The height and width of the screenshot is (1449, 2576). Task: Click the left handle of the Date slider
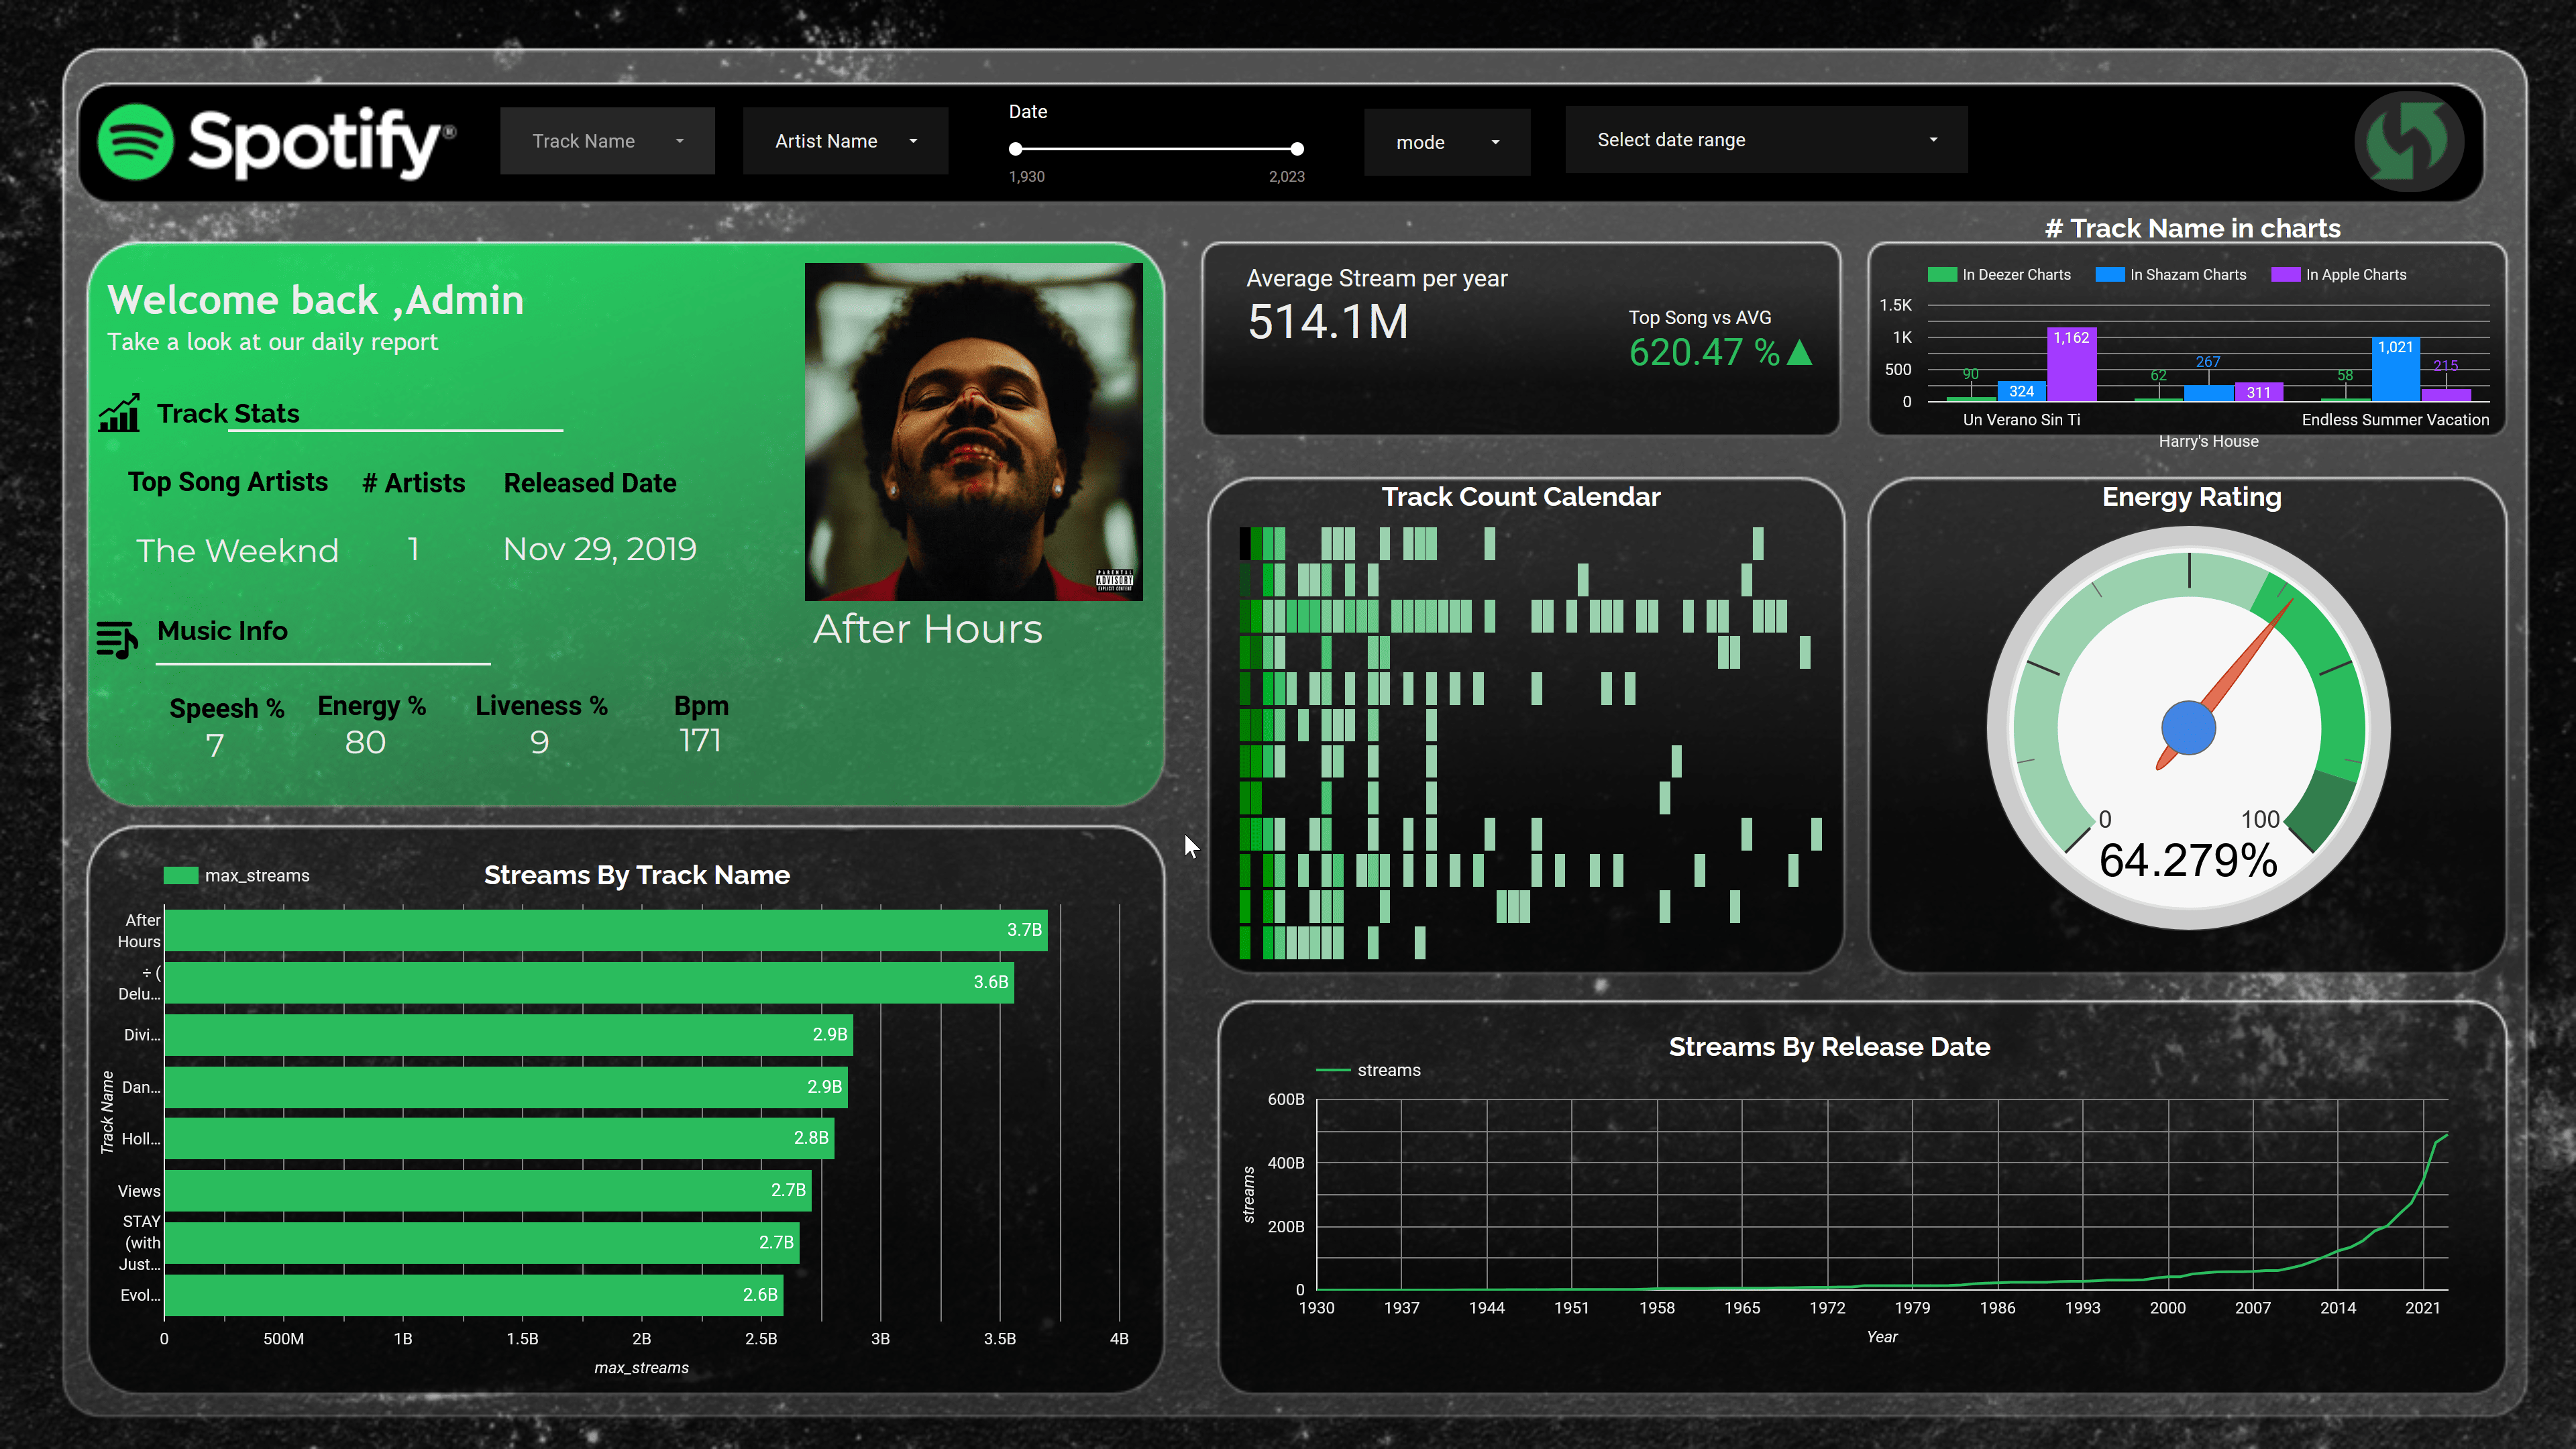tap(1016, 149)
